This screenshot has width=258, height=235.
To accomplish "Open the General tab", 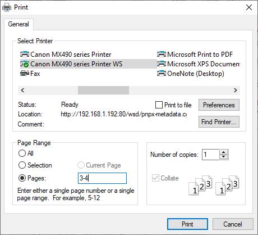I will click(x=19, y=24).
